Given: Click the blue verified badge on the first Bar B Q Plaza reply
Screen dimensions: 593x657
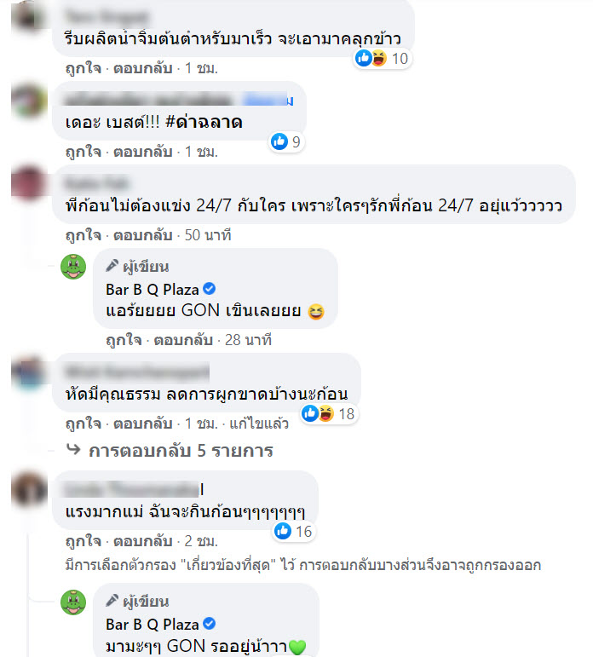Looking at the screenshot, I should [209, 289].
